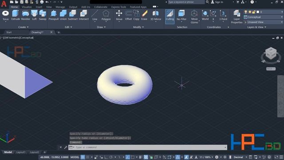Apply the Union solid operation

coord(63,15)
